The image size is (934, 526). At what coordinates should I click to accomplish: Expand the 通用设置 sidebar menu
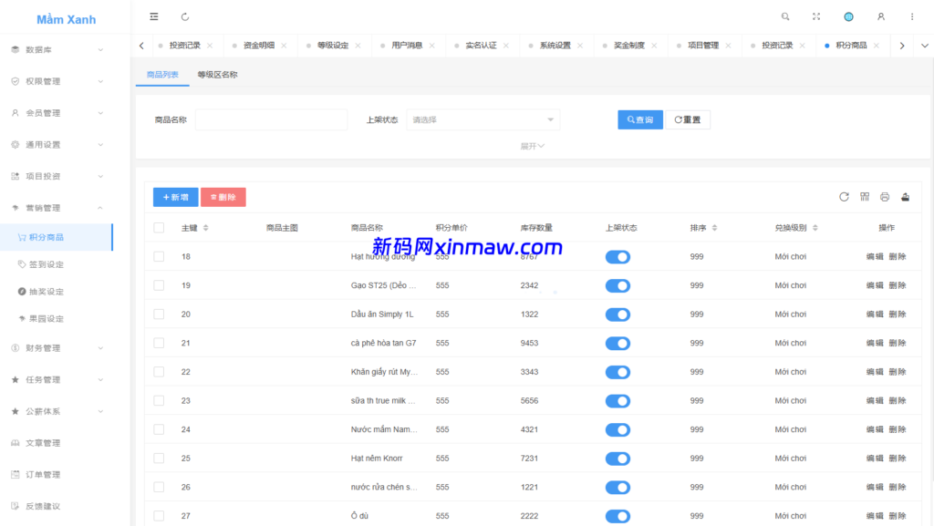(57, 145)
